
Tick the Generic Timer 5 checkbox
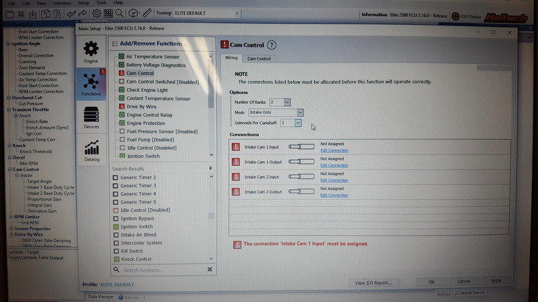(116, 202)
